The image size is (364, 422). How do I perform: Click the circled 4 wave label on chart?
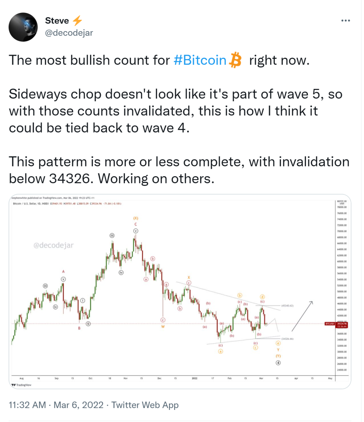click(x=278, y=363)
